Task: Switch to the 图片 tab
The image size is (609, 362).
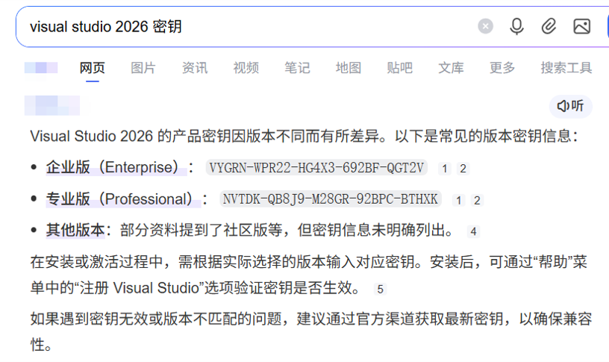Action: pos(143,68)
